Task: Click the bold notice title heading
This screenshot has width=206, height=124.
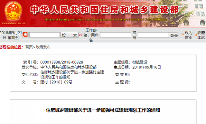Action: click(103, 110)
